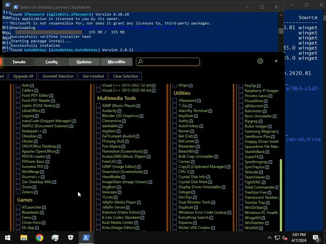Open Windows Security shield taskbar icon
This screenshot has width=326, height=244.
pos(71,238)
